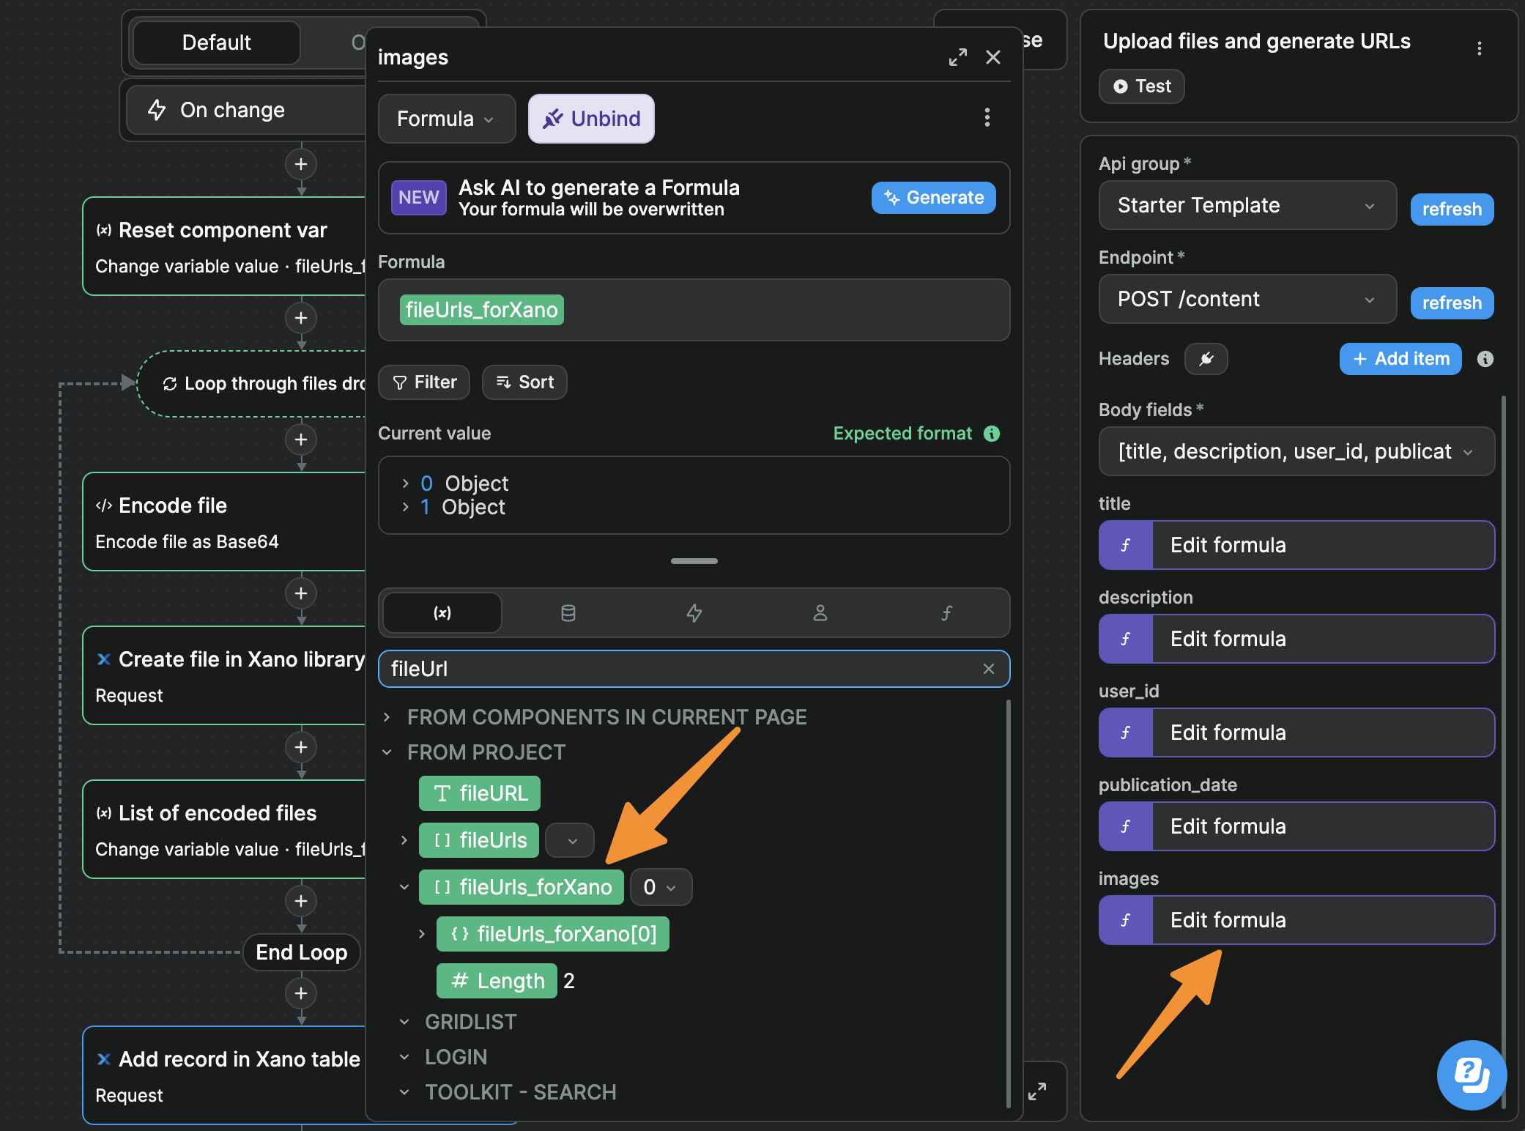The width and height of the screenshot is (1525, 1131).
Task: Open the formulas f tab in data picker
Action: click(x=946, y=613)
